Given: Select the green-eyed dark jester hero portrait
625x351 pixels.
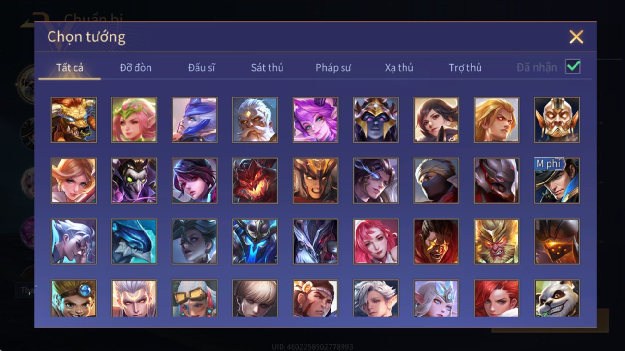Looking at the screenshot, I should [x=134, y=181].
